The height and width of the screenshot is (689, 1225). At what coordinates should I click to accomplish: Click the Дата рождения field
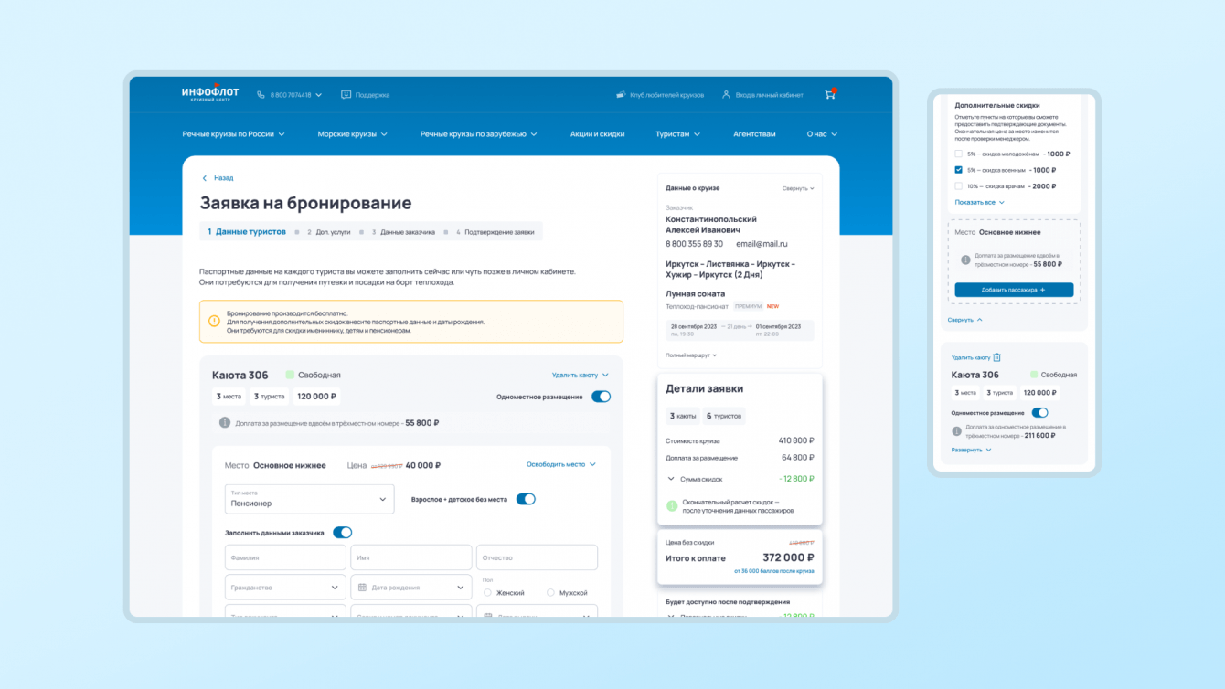coord(411,588)
